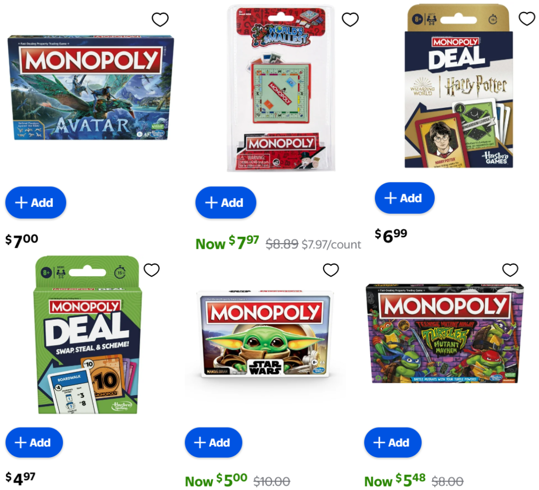Viewport: 539px width, 490px height.
Task: Add Turtles Mutant Mayhem Monopoly to cart
Action: coord(393,443)
